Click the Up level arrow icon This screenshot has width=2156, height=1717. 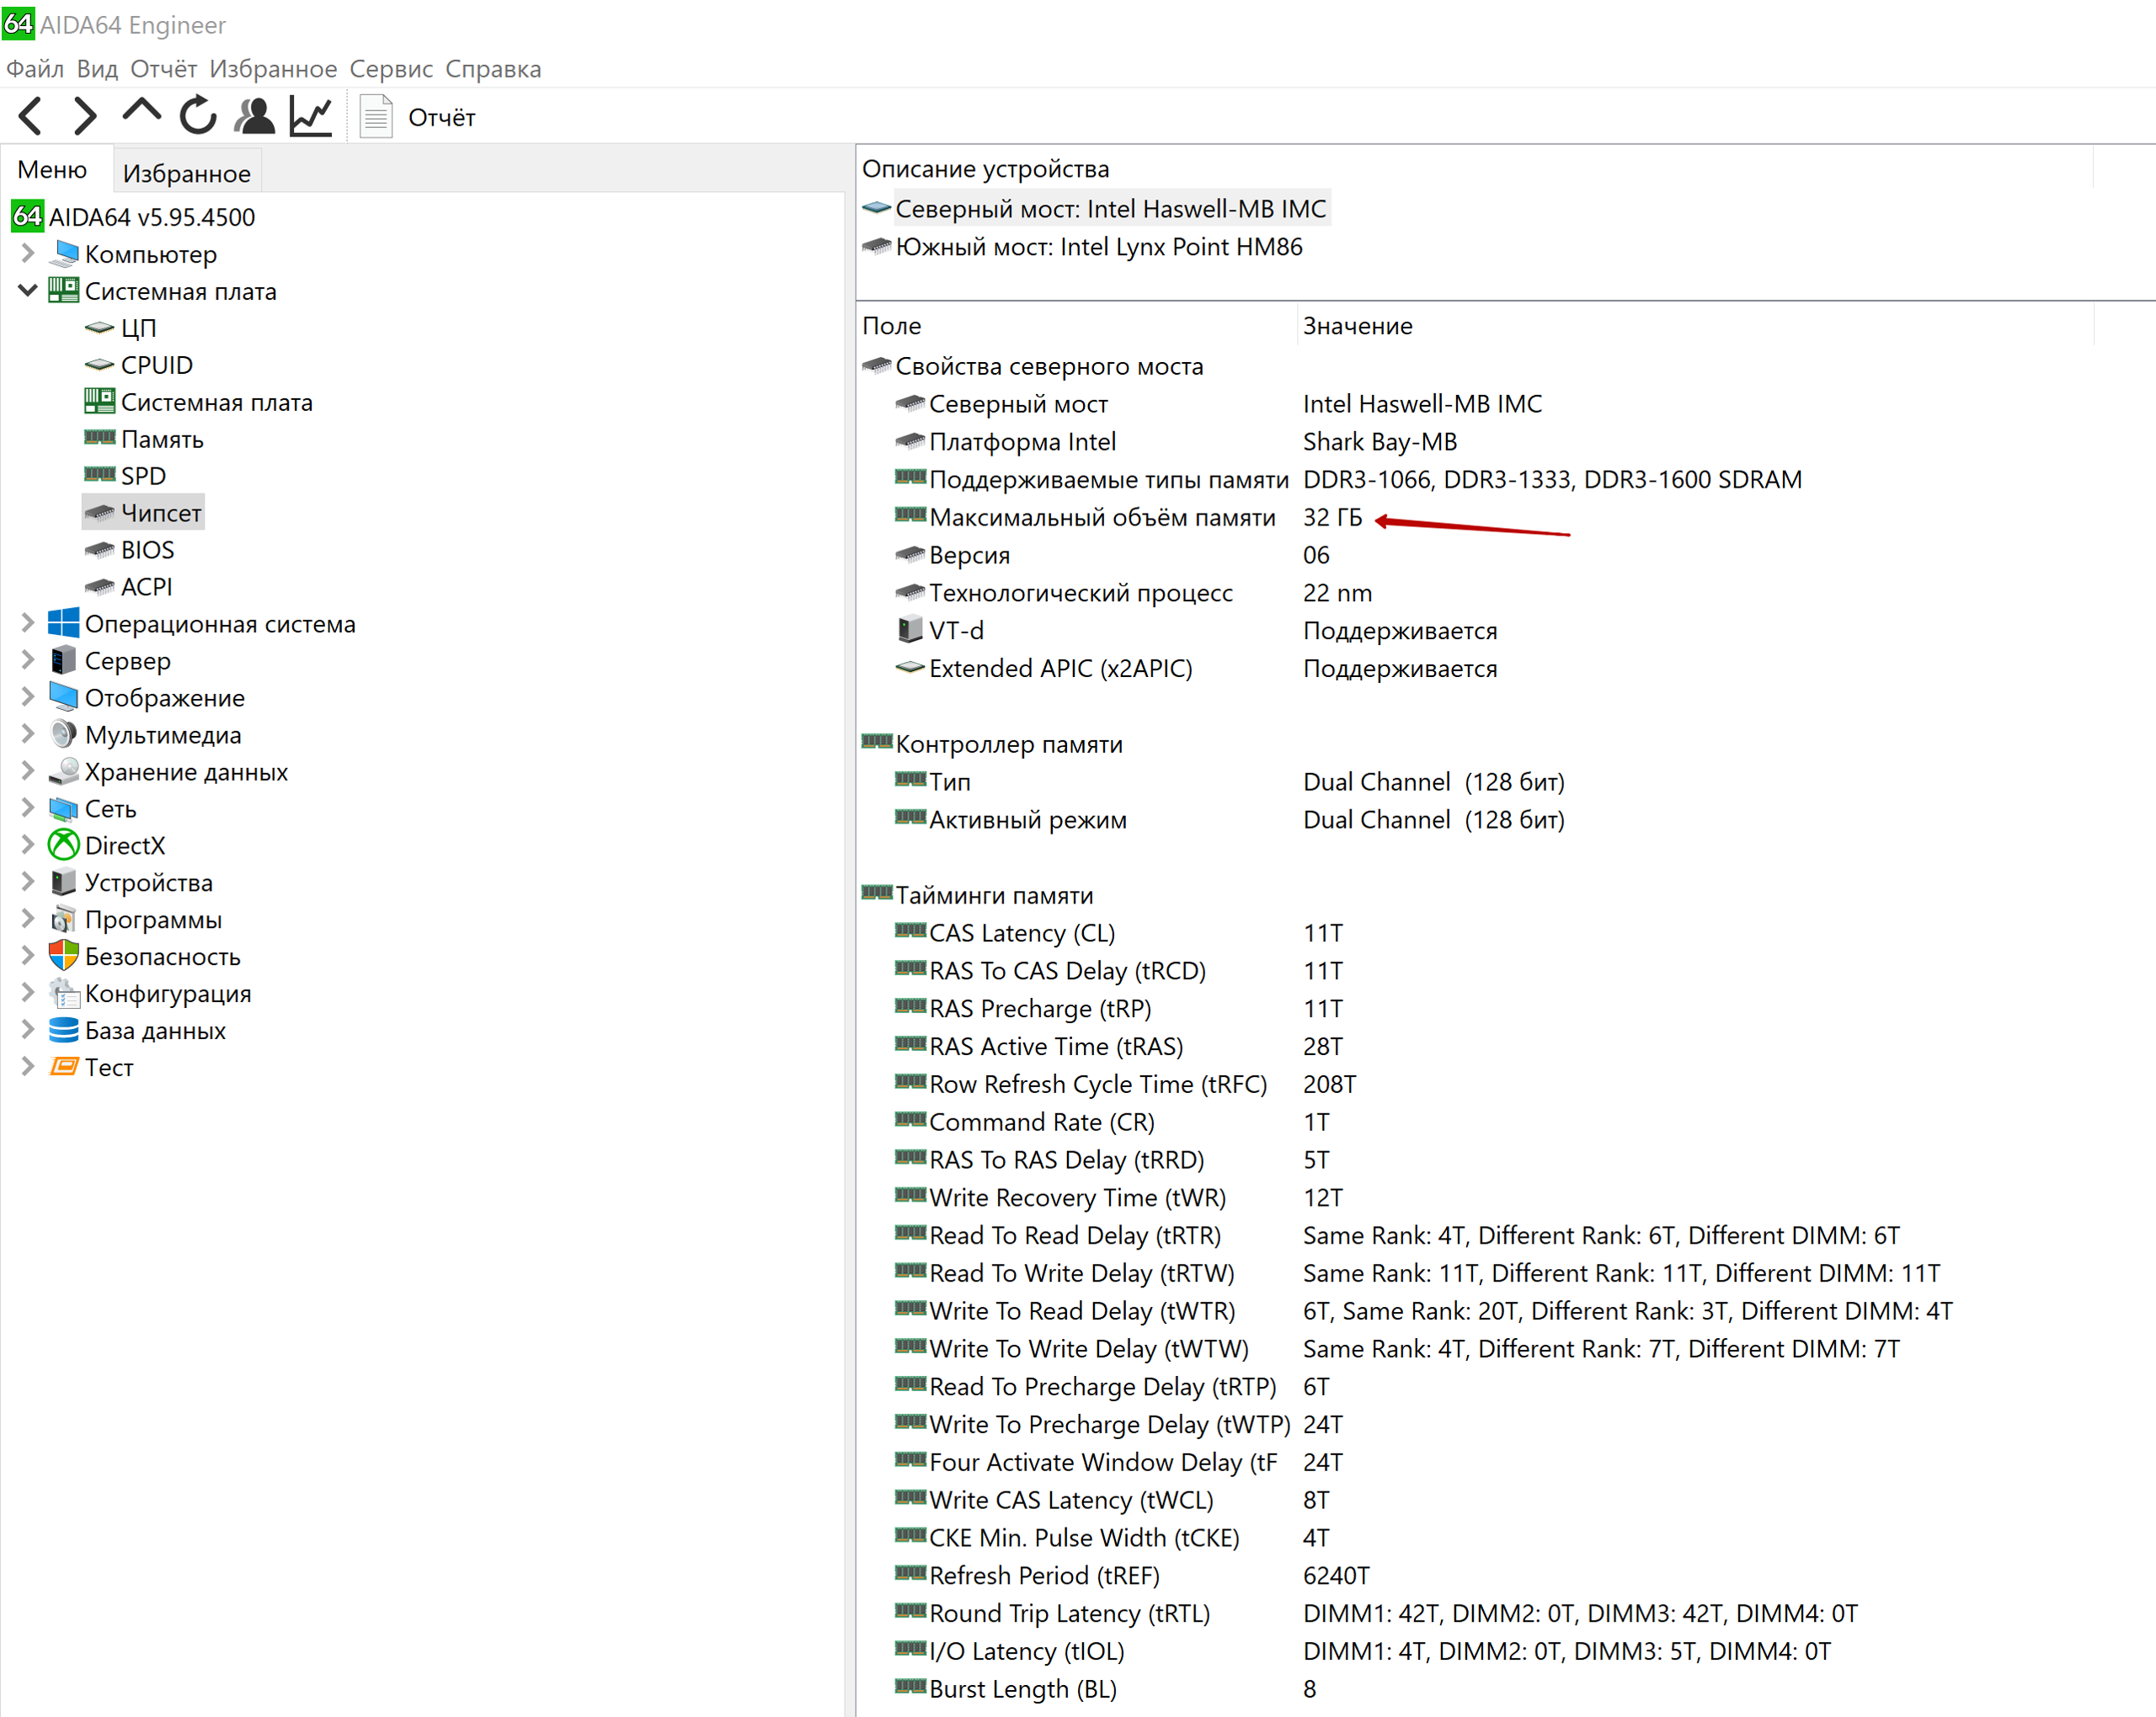(x=141, y=114)
